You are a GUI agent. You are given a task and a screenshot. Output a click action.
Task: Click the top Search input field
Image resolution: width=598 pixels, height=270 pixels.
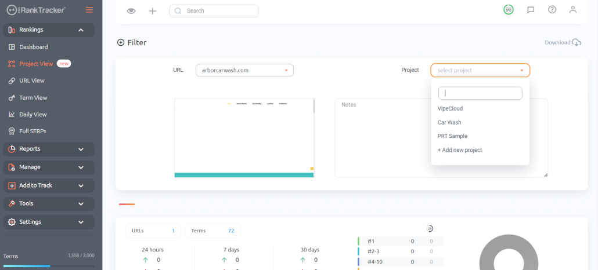coord(214,11)
